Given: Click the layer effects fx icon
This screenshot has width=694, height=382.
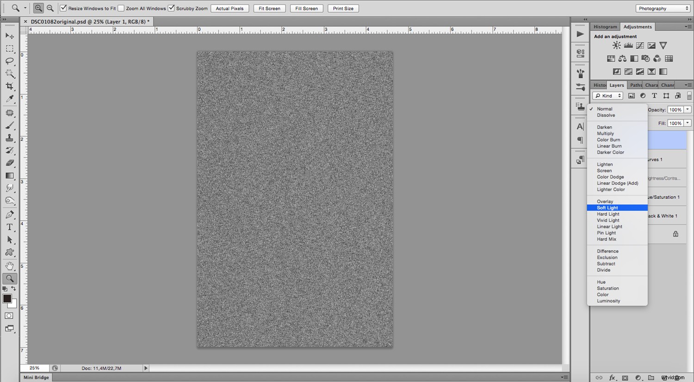Looking at the screenshot, I should tap(612, 377).
